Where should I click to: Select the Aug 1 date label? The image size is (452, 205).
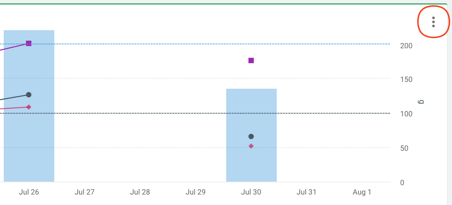click(x=362, y=192)
